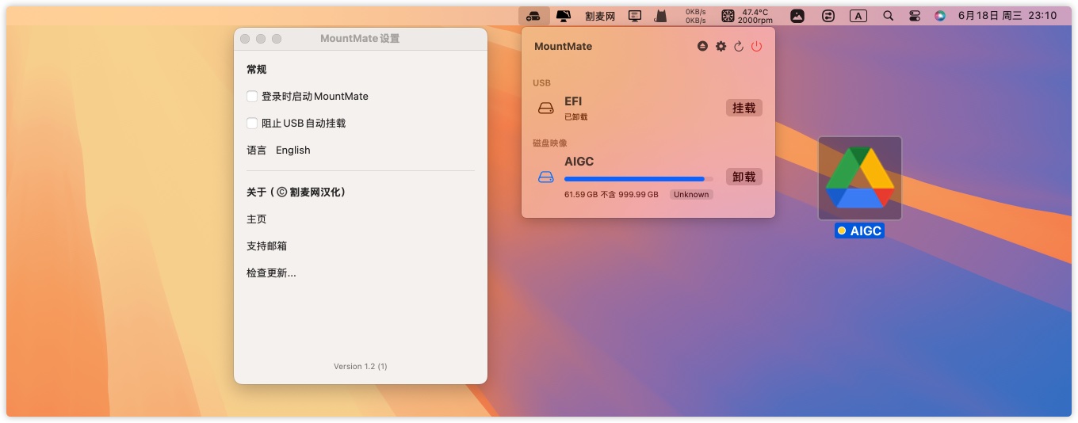This screenshot has height=423, width=1078.
Task: Click the Unknown filesystem tag for AIGC
Action: [x=691, y=195]
